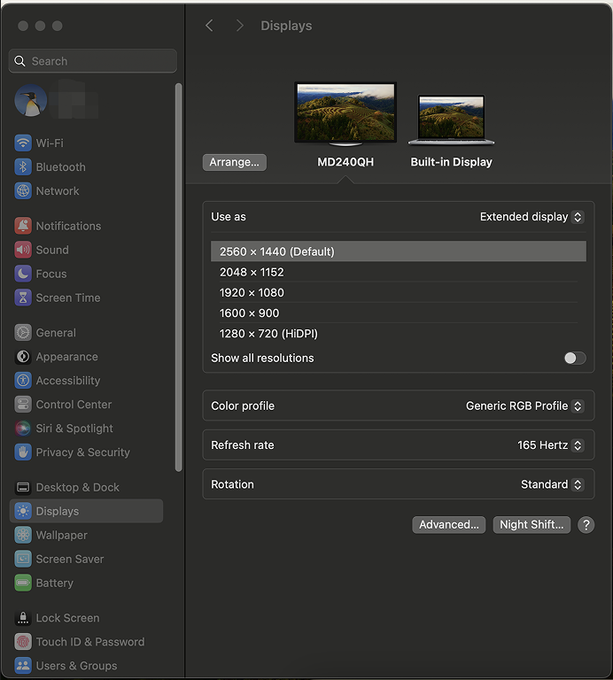This screenshot has height=680, width=613.
Task: Click the Siri & Spotlight icon
Action: click(23, 429)
